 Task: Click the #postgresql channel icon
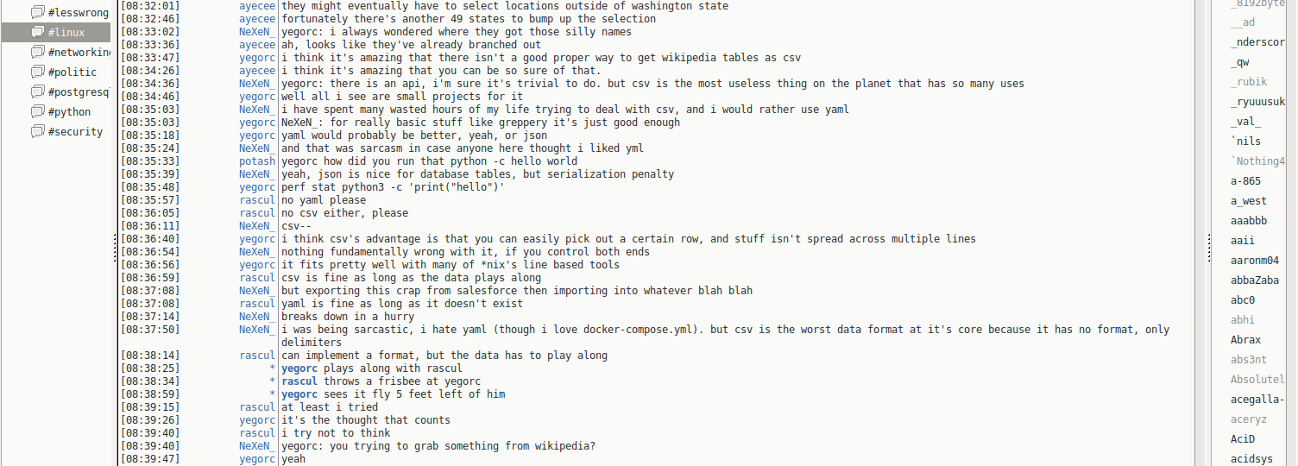click(37, 91)
